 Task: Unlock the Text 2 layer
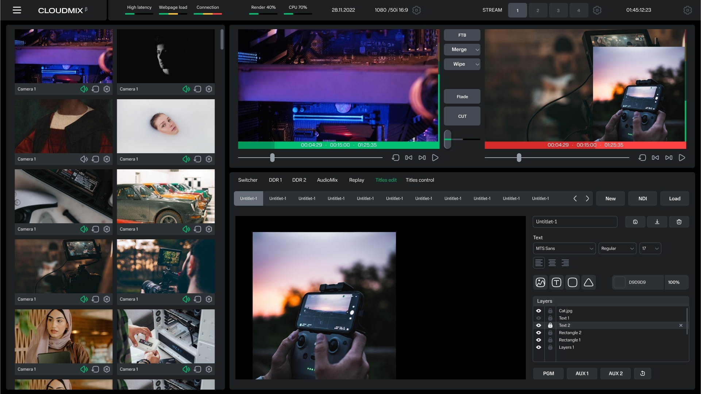(x=550, y=325)
